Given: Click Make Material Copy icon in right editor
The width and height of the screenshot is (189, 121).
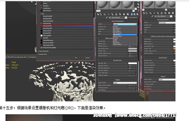Looking at the screenshot, I should pos(158,13).
